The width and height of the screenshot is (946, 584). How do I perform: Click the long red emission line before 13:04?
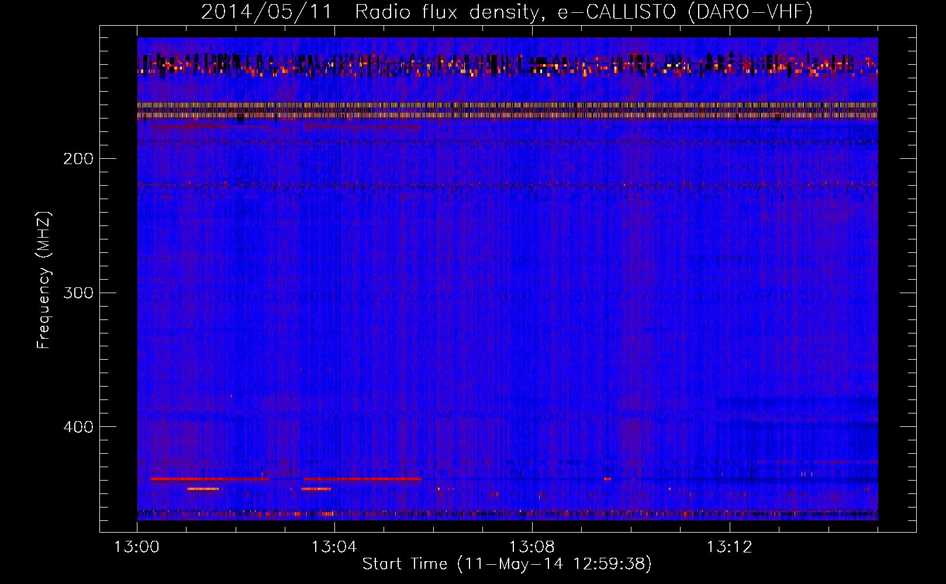(x=362, y=479)
